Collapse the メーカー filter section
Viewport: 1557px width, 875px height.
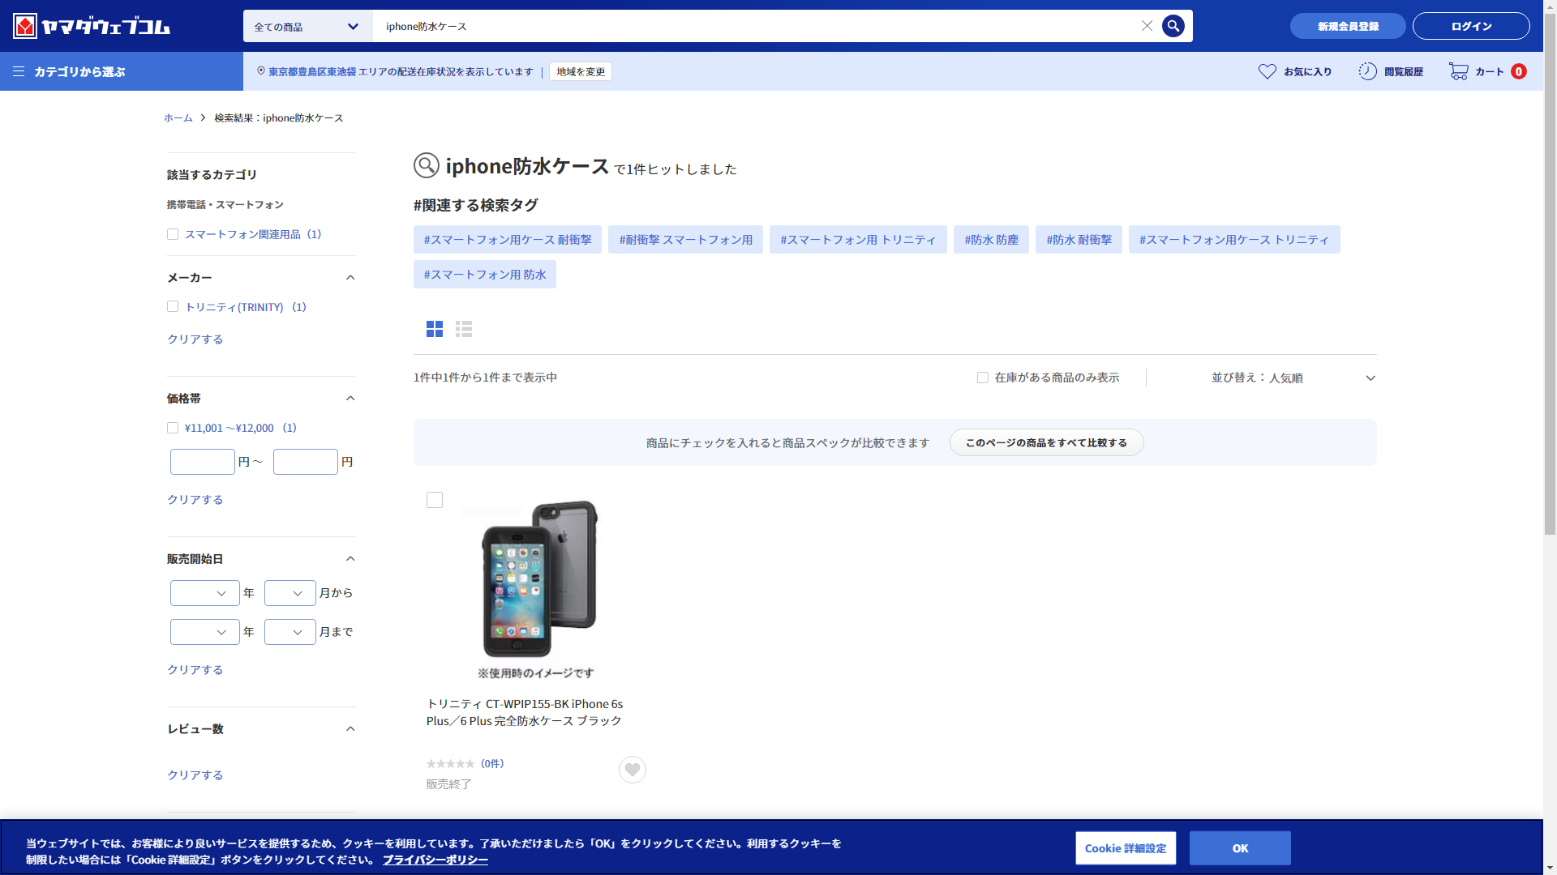tap(350, 278)
